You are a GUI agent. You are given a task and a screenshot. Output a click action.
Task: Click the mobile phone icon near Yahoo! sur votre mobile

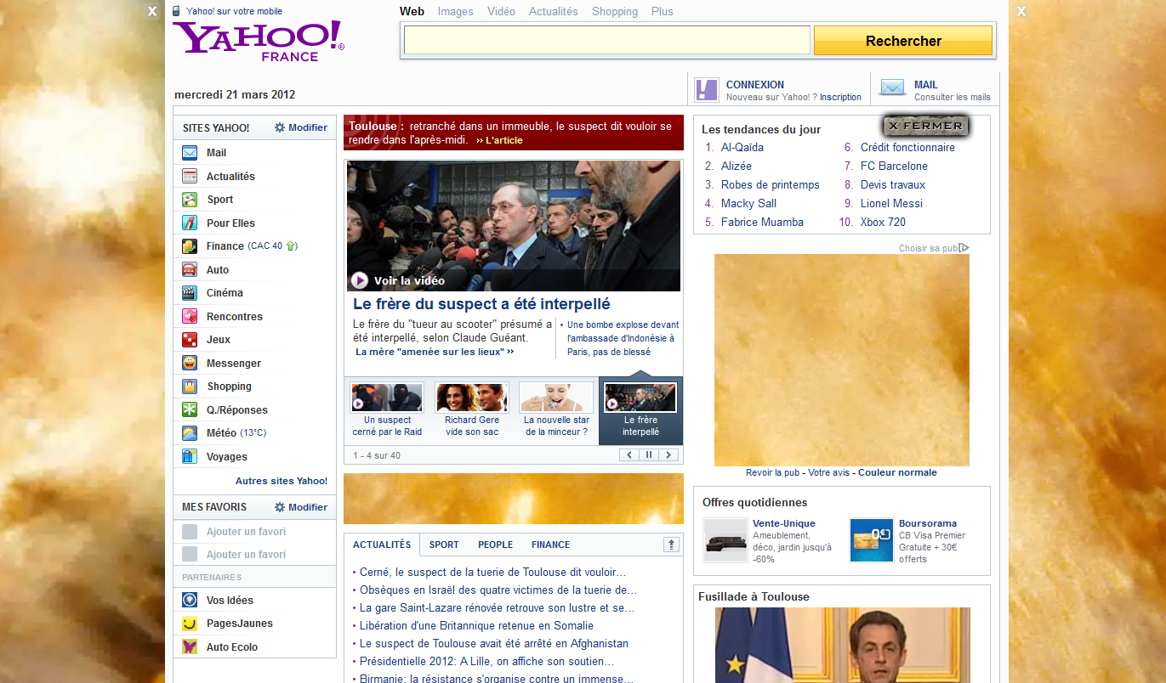[176, 11]
